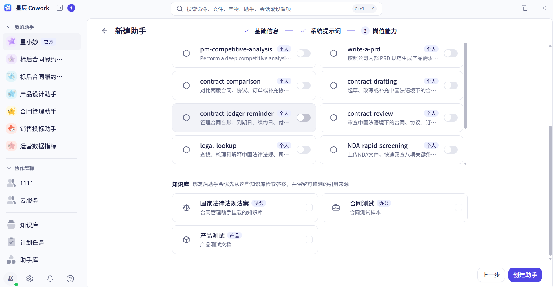Select the 岗位能力 step
This screenshot has width=553, height=287.
[x=379, y=31]
